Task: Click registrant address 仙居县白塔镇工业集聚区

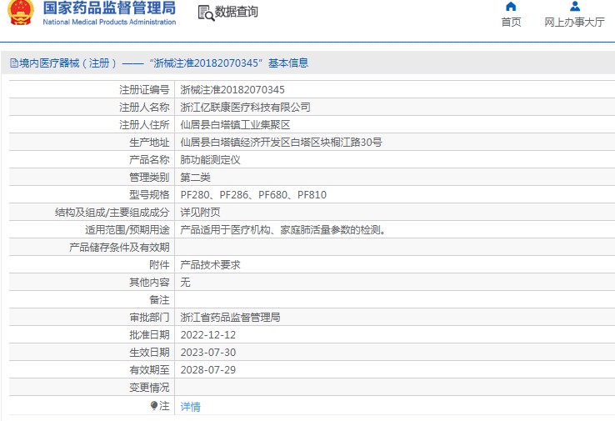Action: pyautogui.click(x=235, y=125)
